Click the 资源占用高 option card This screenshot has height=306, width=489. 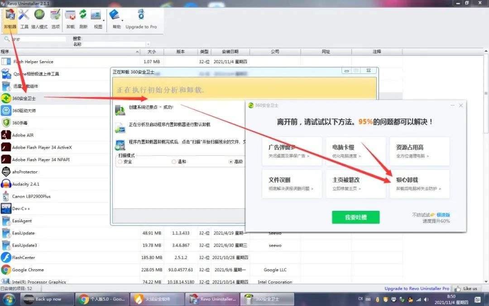419,151
